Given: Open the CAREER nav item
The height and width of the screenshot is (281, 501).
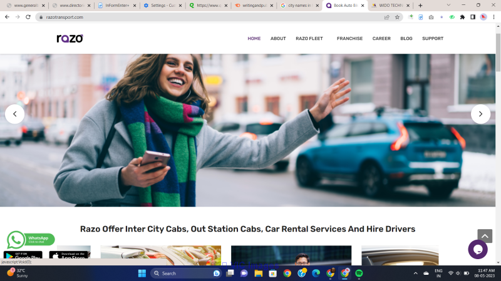Looking at the screenshot, I should tap(381, 39).
